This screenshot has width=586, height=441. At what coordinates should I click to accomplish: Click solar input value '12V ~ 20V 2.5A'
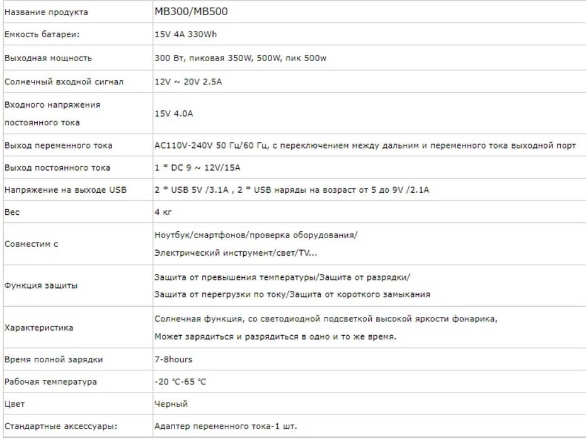(x=189, y=81)
